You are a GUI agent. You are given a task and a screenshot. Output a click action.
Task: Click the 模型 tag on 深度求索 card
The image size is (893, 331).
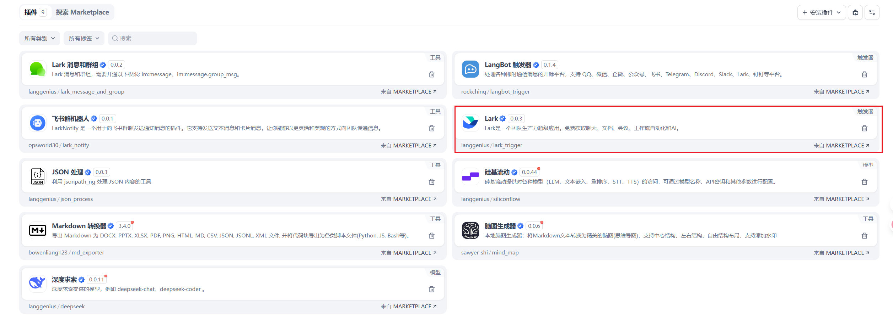click(x=435, y=273)
